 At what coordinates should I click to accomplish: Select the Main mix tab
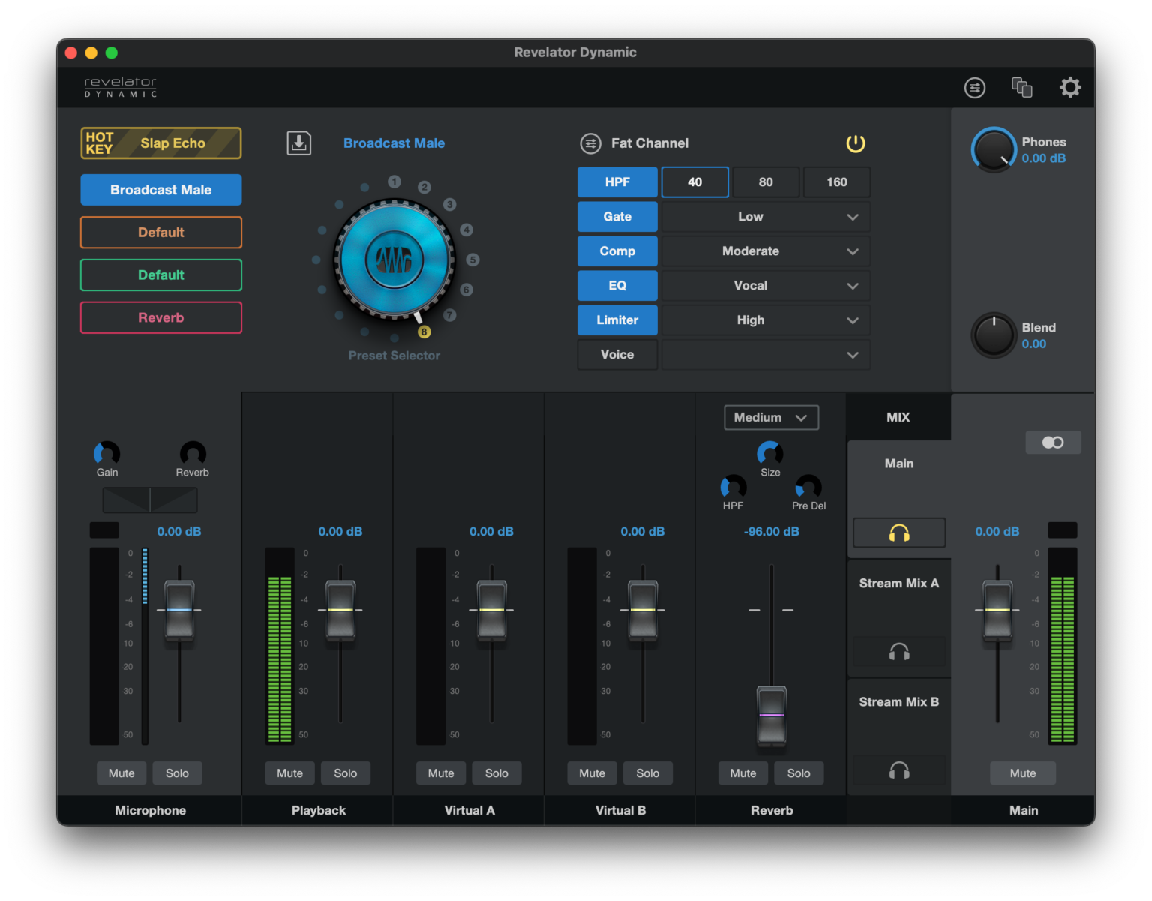click(x=899, y=464)
